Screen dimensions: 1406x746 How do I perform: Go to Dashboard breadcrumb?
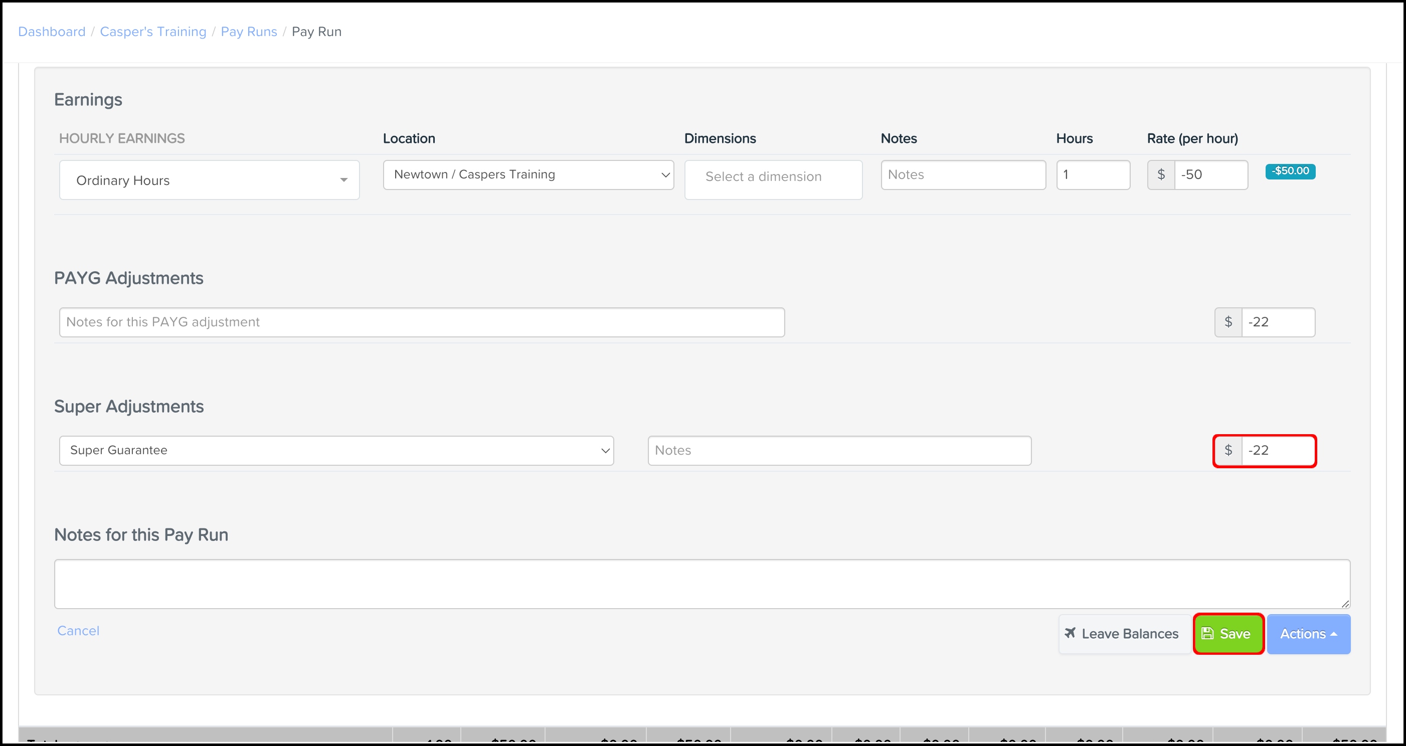(x=52, y=32)
